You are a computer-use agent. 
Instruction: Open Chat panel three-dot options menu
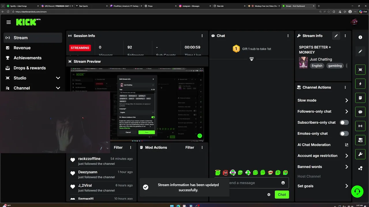click(288, 36)
